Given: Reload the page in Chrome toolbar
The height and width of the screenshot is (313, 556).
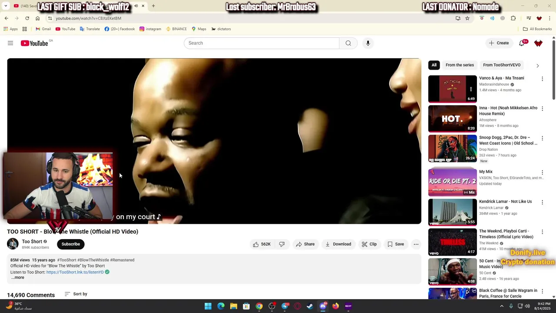Looking at the screenshot, I should 27,18.
